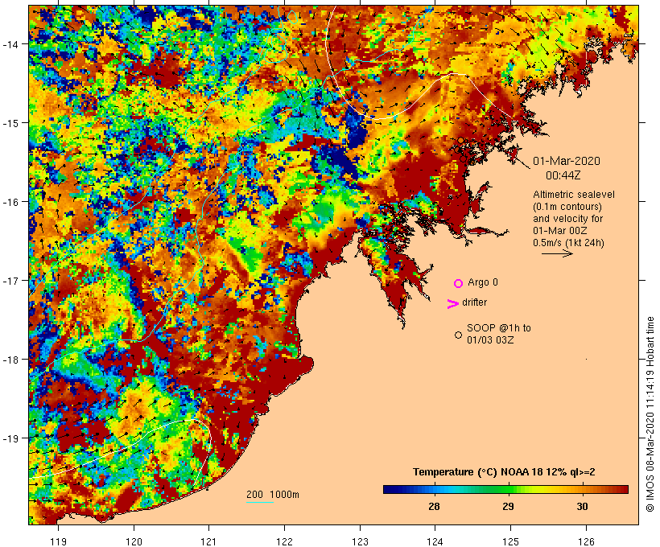The height and width of the screenshot is (547, 660).
Task: Click the temperature color bar legend
Action: [x=505, y=489]
